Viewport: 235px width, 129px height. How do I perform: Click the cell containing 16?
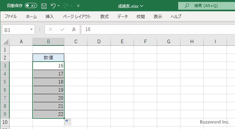tap(48, 66)
